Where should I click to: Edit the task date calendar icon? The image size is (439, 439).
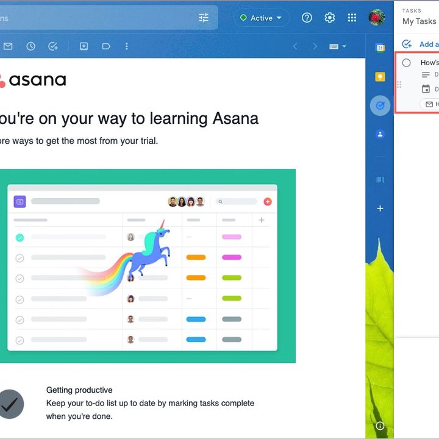click(426, 89)
